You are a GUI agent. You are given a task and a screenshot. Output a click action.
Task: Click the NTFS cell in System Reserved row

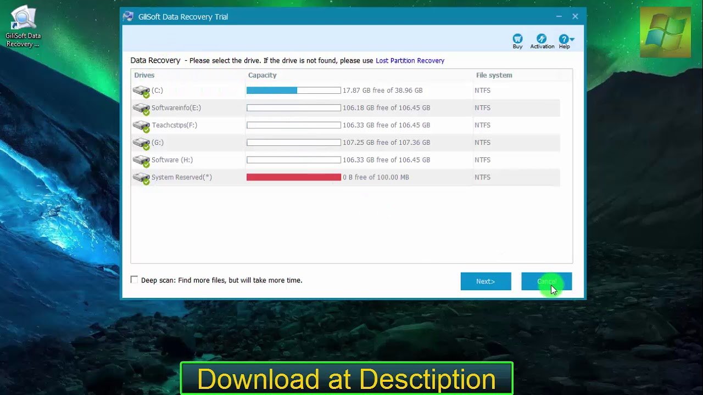[x=482, y=177]
